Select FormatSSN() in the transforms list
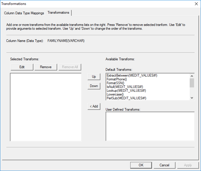 [115, 83]
